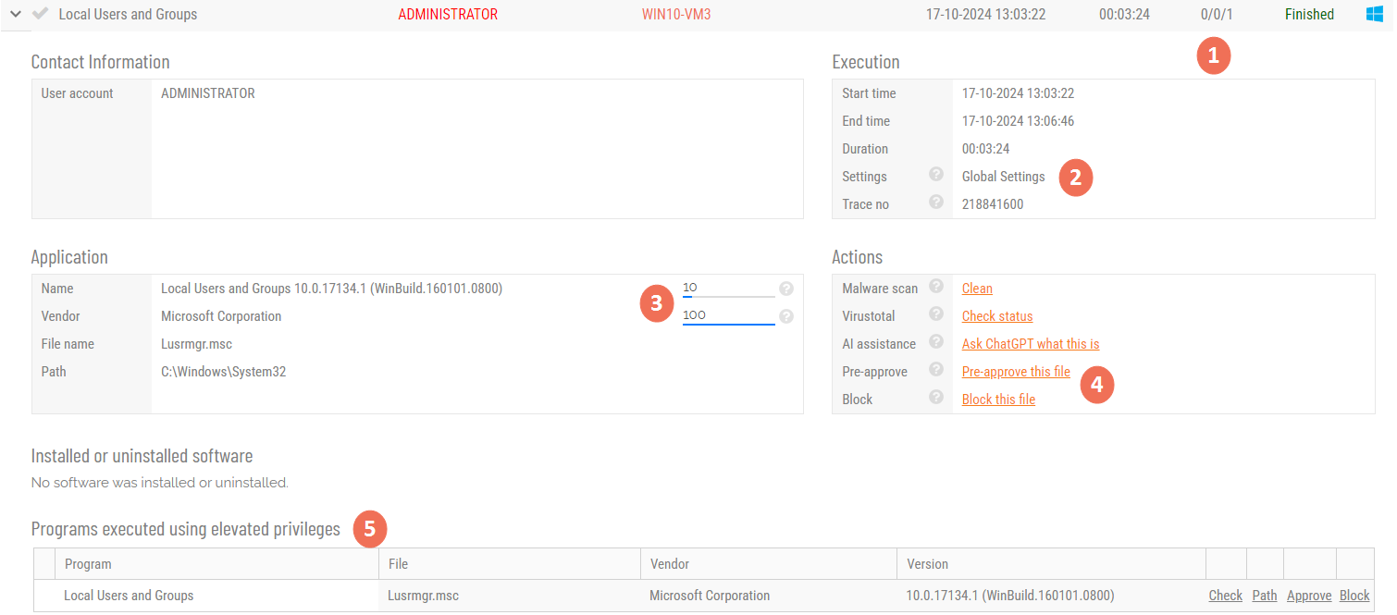Click the help icon next to the value 10
The height and width of the screenshot is (615, 1397).
(786, 289)
